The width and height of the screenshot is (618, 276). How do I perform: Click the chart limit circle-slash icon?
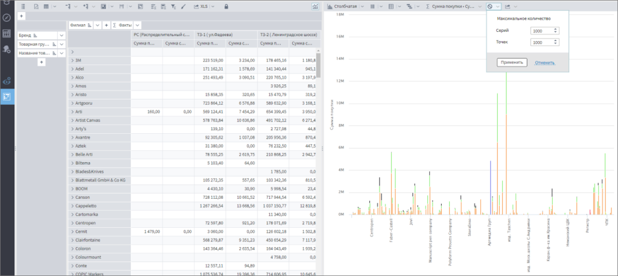(490, 6)
